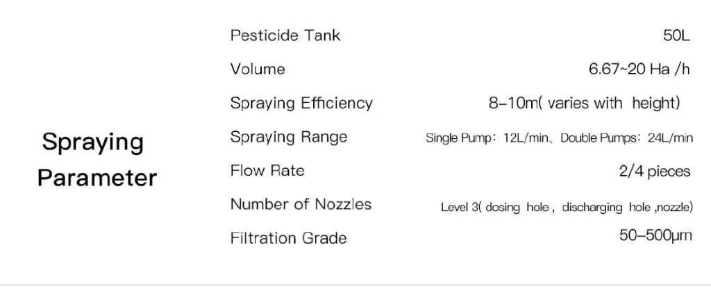Select the Flow Rate label
This screenshot has height=293, width=711.
267,170
